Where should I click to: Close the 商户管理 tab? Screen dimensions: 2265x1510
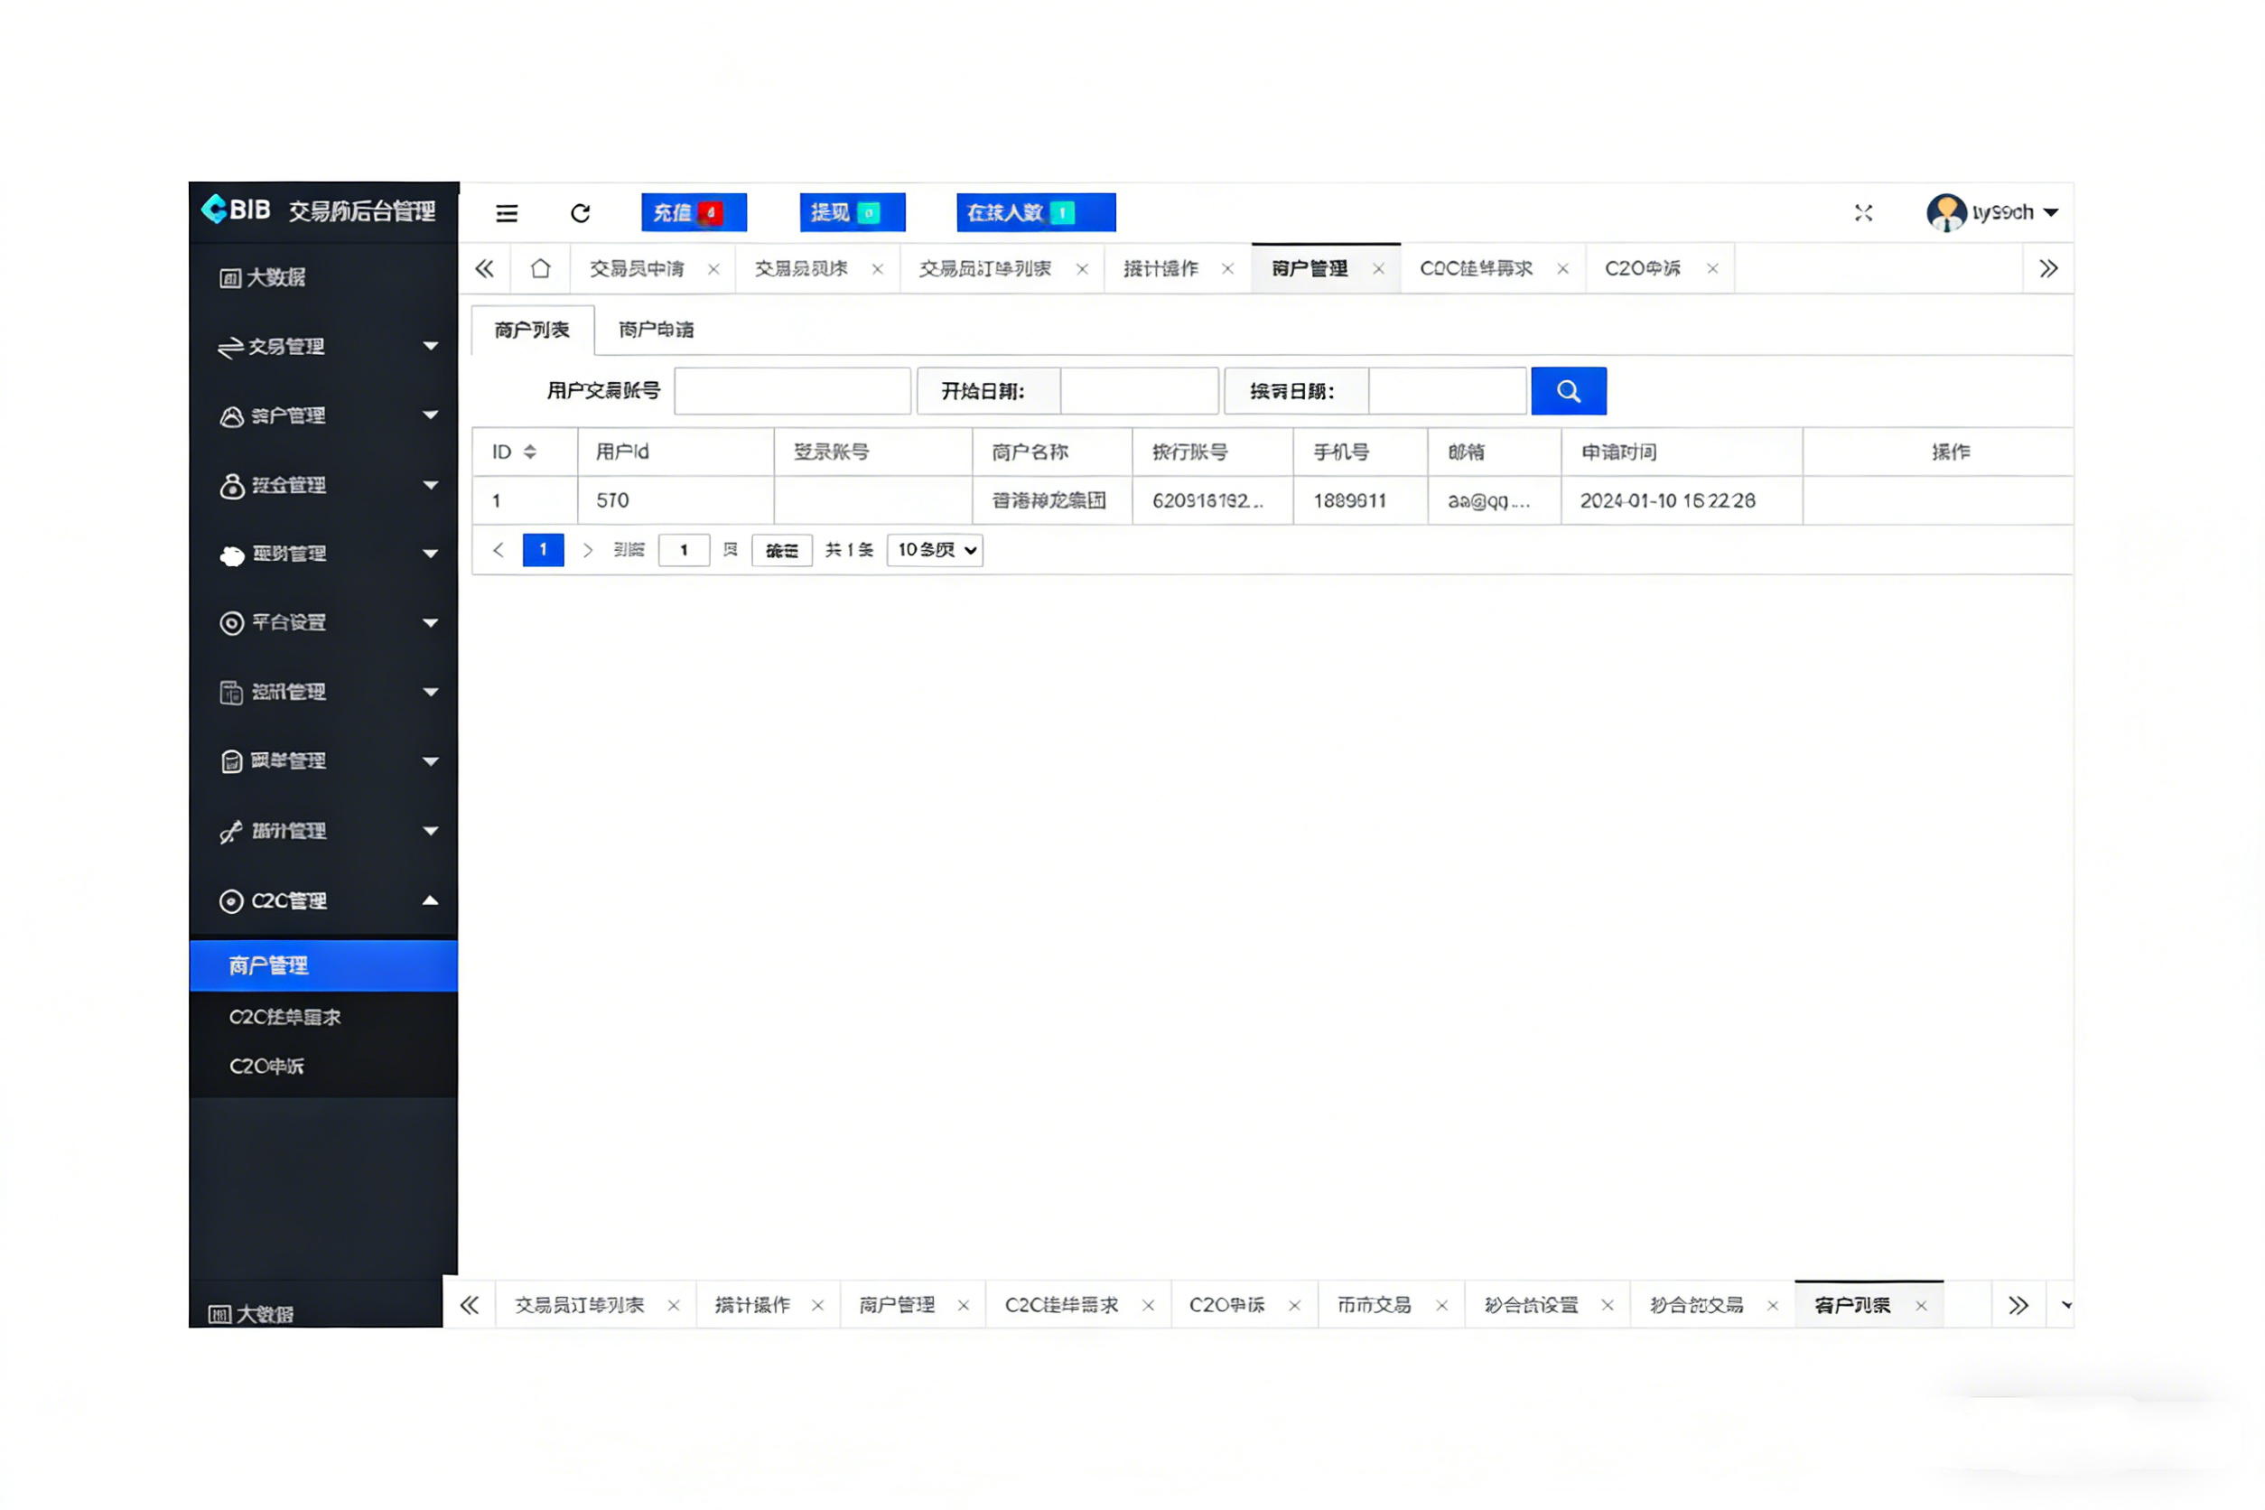tap(1378, 270)
